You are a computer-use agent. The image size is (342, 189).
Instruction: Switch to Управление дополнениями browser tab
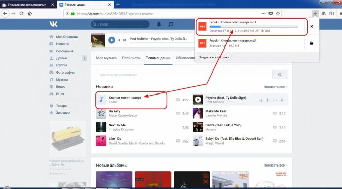28,5
